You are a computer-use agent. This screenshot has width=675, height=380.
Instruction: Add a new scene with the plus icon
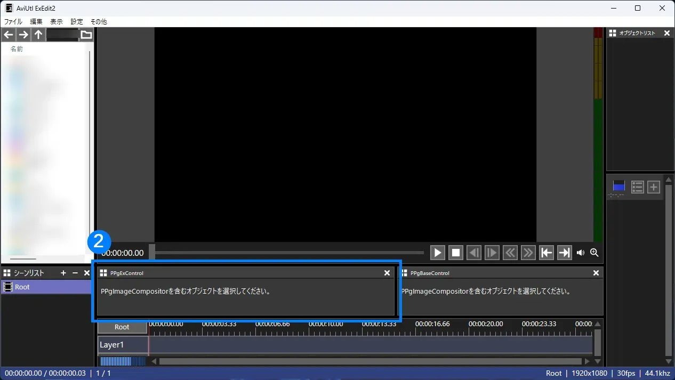click(x=63, y=273)
